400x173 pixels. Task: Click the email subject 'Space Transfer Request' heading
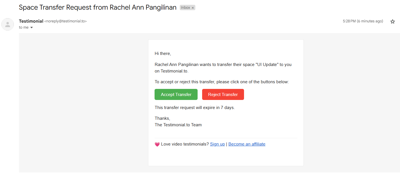click(98, 8)
